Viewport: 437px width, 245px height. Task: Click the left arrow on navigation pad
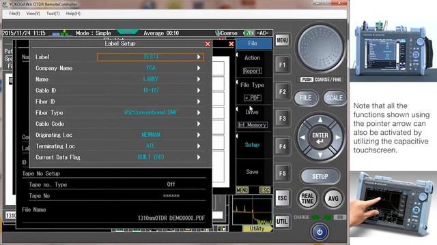tap(302, 137)
